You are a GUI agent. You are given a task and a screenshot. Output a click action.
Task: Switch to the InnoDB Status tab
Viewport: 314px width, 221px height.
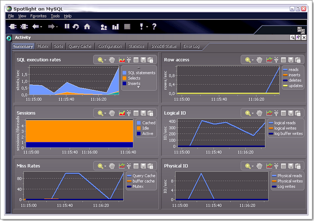pyautogui.click(x=164, y=46)
